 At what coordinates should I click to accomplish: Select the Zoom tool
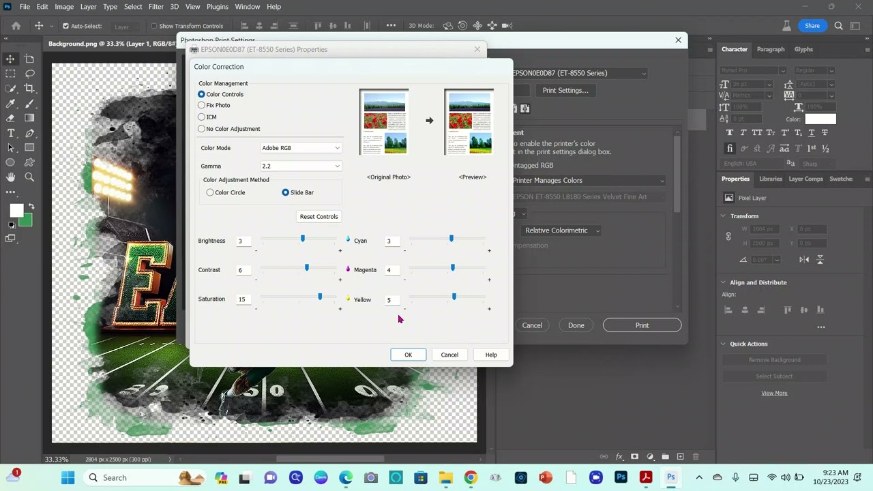[x=29, y=177]
